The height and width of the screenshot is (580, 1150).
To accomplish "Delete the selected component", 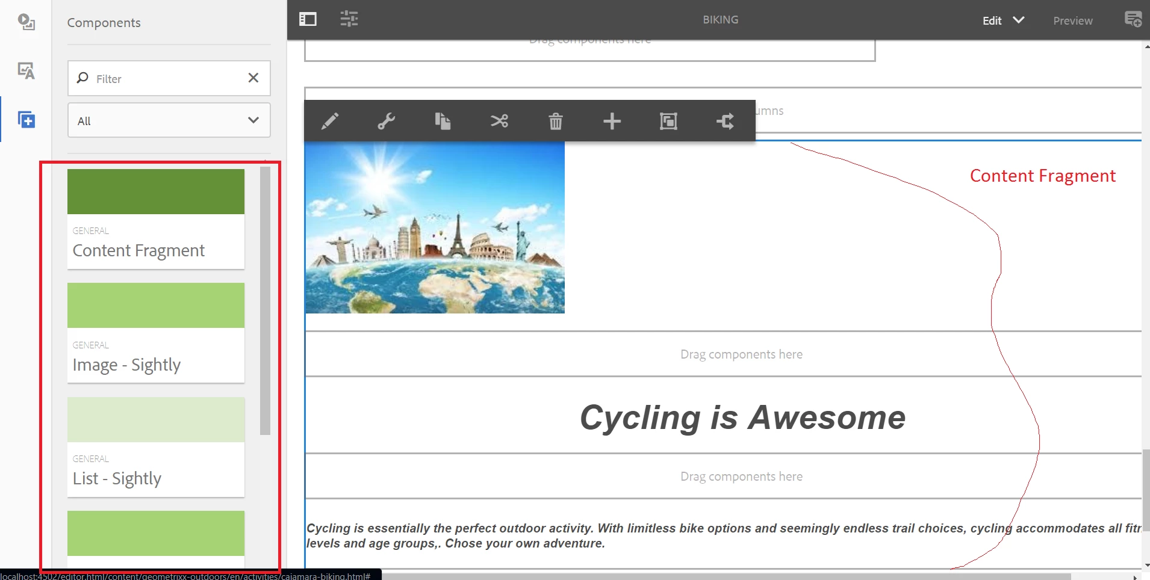I will [556, 121].
